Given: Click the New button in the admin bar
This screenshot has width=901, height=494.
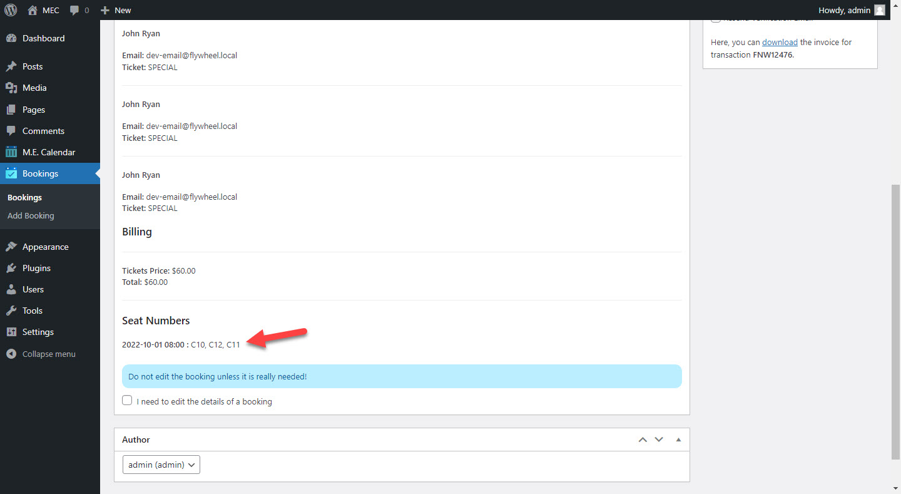Looking at the screenshot, I should coord(116,10).
